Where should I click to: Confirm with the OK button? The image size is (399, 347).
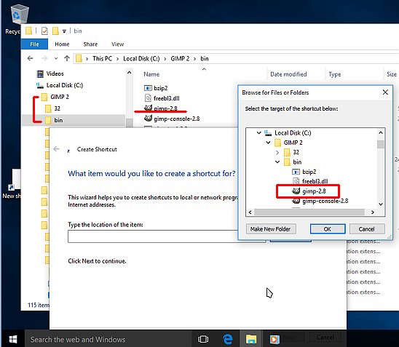pyautogui.click(x=328, y=229)
